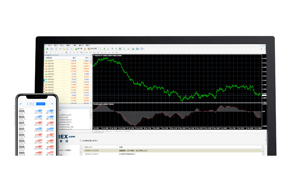Viewport: 291px width, 192px height.
Task: Close the Market Watch panel
Action: [91, 55]
